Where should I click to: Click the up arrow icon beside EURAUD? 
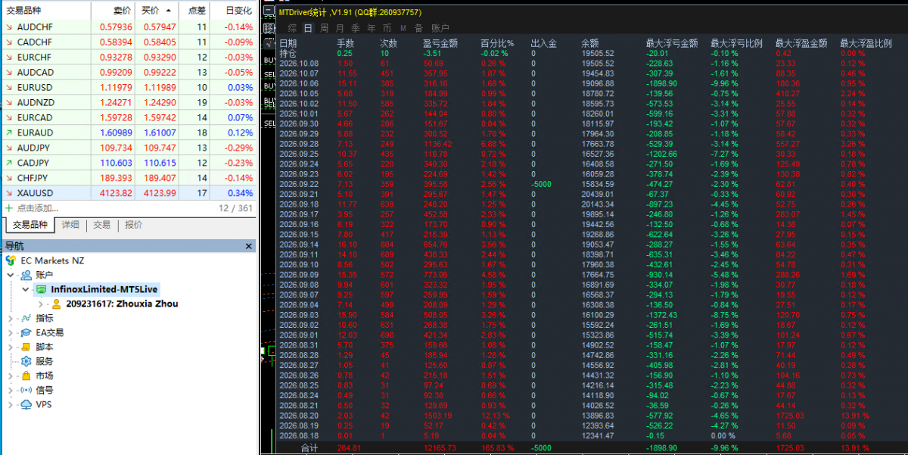8,133
